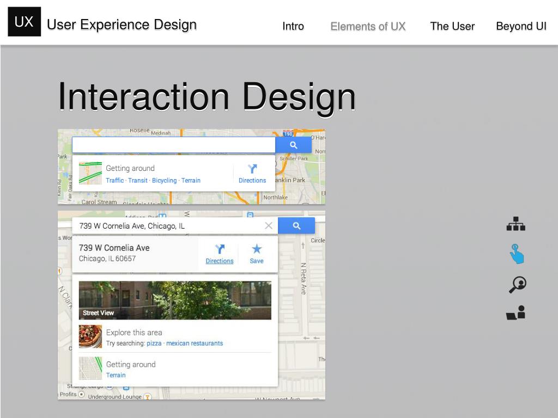
Task: Select the person at laptop icon
Action: click(x=515, y=313)
